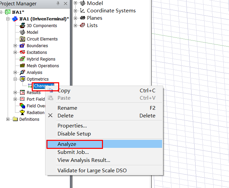Click the IFA1 project file icon
This screenshot has width=229, height=188.
coord(8,12)
